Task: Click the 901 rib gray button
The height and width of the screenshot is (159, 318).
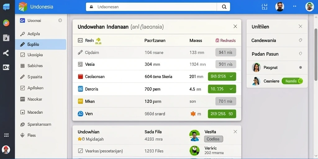Action: point(225,64)
